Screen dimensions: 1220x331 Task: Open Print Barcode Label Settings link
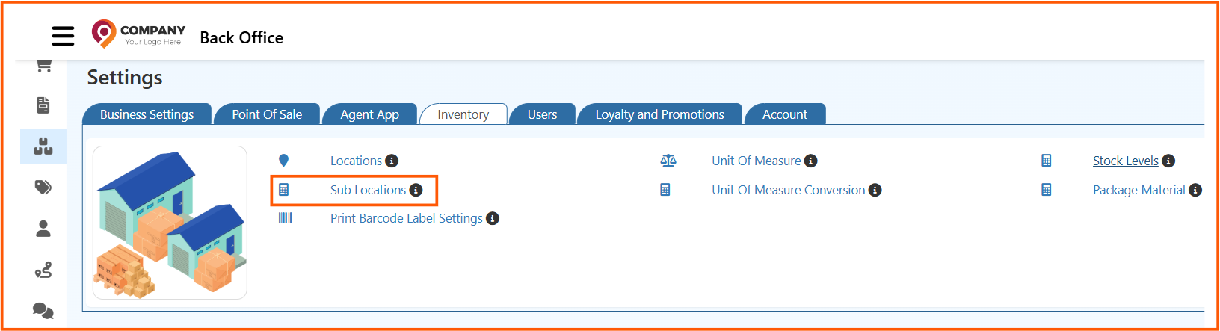click(x=406, y=218)
